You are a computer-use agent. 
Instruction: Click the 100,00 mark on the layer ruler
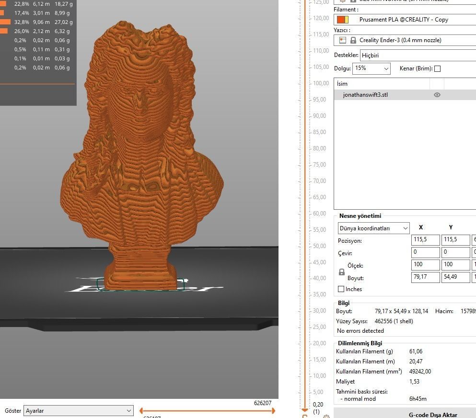[x=321, y=83]
